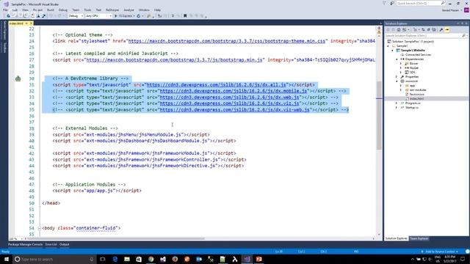Screen dimensions: 470x264
Task: Open the Tools menu
Action: (x=87, y=10)
